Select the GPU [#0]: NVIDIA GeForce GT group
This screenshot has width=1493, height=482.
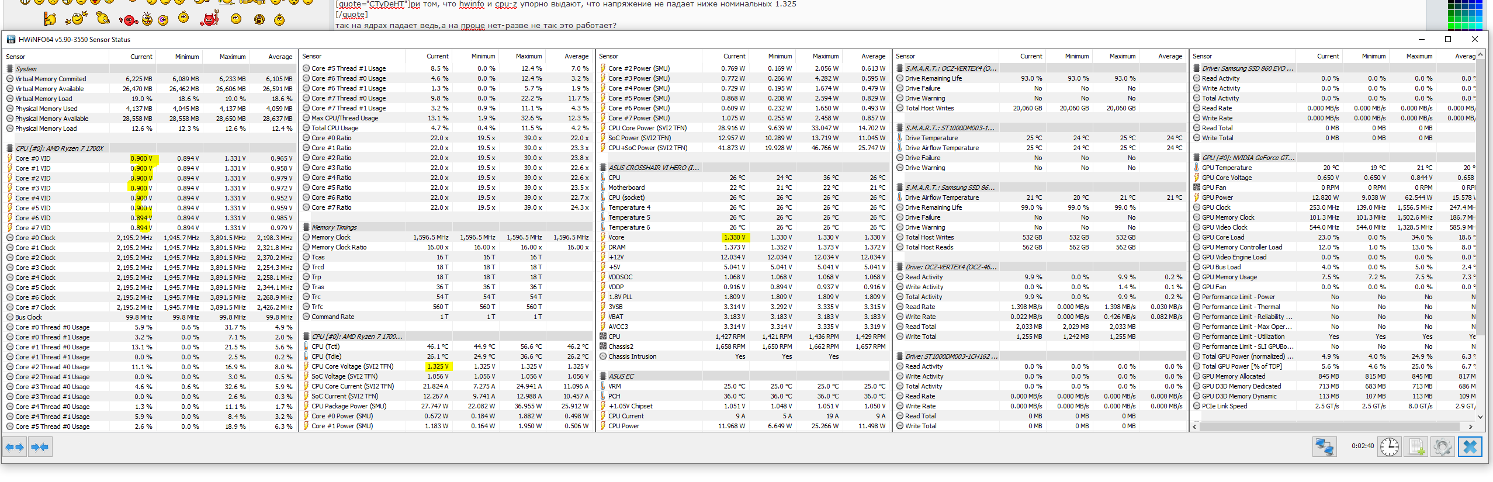1334,158
